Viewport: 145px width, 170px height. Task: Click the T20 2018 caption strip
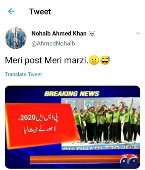click(101, 147)
